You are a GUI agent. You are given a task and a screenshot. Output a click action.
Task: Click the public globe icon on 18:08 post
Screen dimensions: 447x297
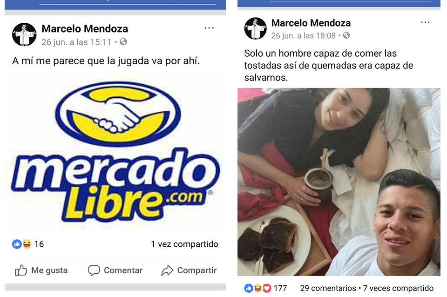tap(346, 35)
